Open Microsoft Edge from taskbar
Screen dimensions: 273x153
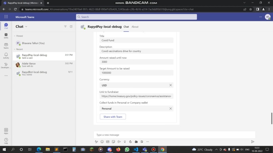pos(39,149)
